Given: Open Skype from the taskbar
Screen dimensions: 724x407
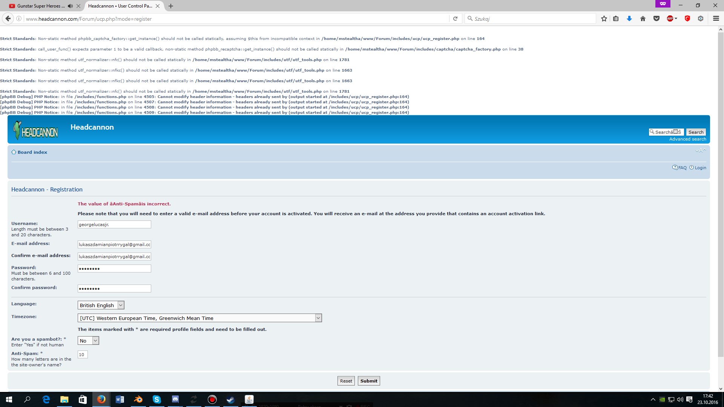Looking at the screenshot, I should (156, 399).
